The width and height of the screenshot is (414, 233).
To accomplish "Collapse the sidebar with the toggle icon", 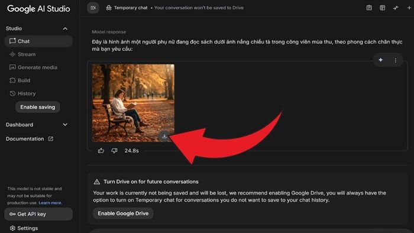I will pos(93,8).
